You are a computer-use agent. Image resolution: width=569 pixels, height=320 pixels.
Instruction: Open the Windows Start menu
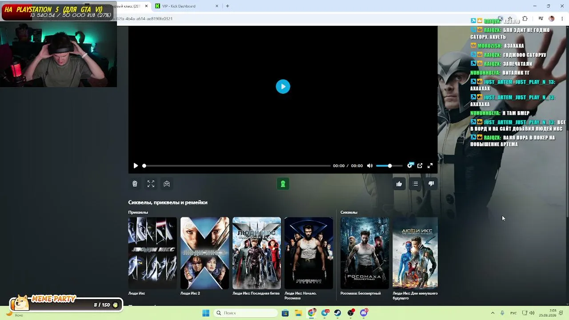pos(206,313)
